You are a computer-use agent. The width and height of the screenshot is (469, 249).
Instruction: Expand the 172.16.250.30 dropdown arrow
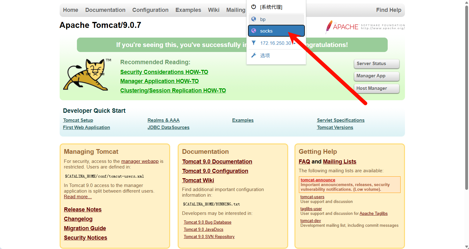click(x=294, y=43)
